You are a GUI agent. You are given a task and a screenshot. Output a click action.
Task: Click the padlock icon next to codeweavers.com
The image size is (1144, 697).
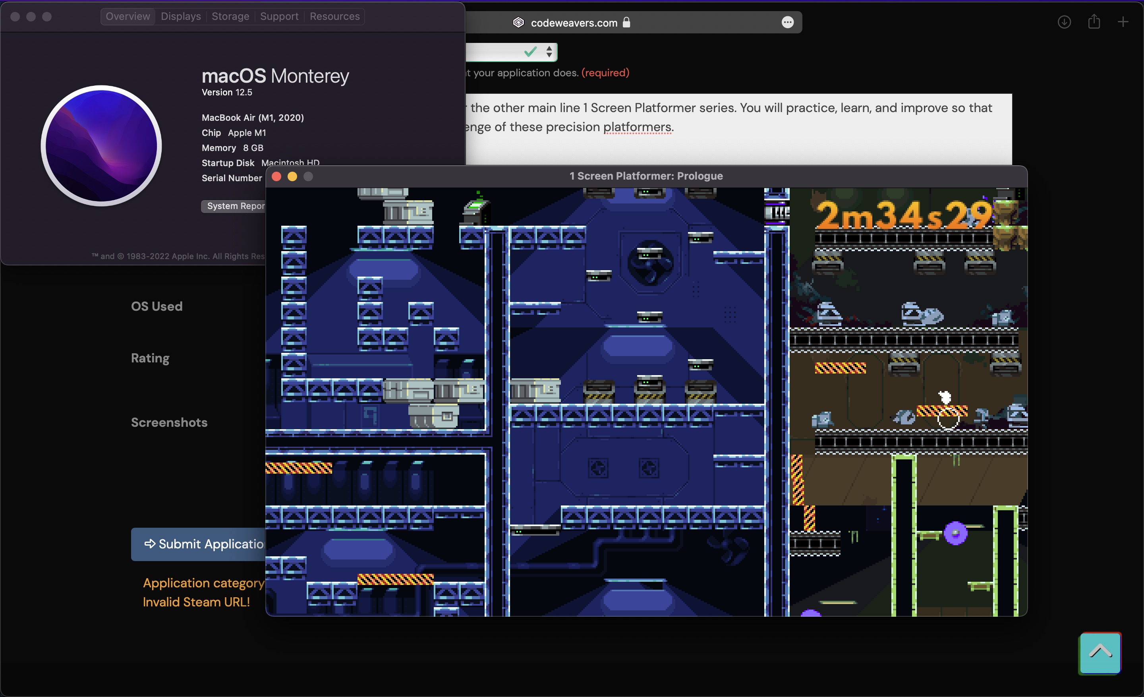click(x=627, y=22)
